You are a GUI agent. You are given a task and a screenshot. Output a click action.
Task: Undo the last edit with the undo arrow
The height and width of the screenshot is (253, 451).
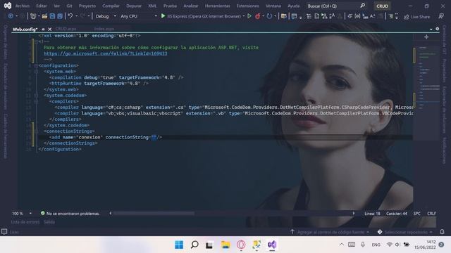click(x=70, y=16)
